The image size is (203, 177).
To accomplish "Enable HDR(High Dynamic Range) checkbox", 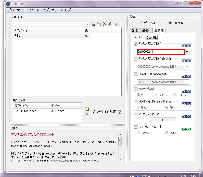I will [x=136, y=102].
